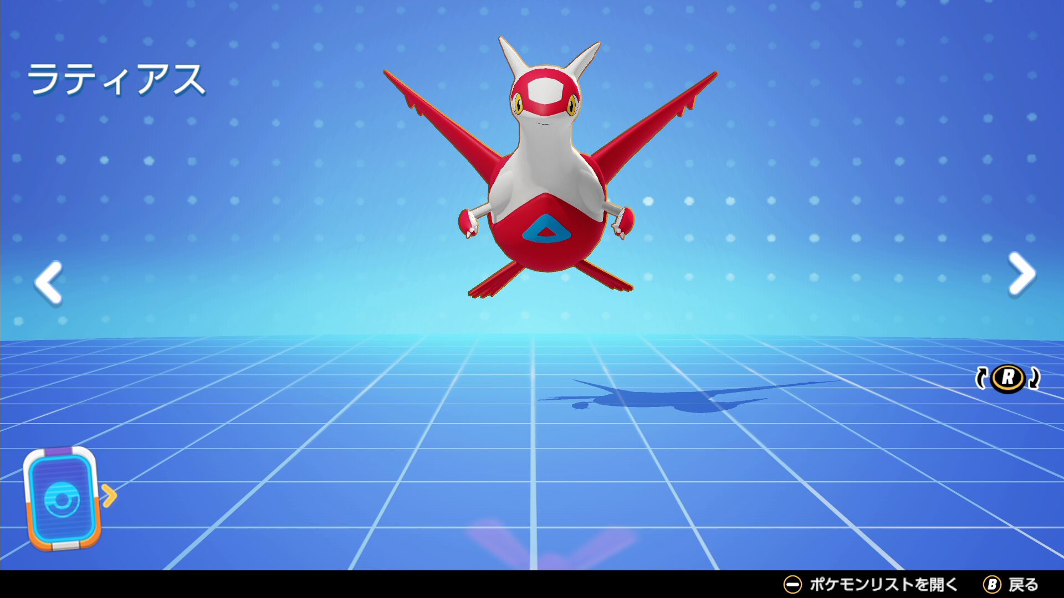Select the ラティアス name title

pos(116,80)
